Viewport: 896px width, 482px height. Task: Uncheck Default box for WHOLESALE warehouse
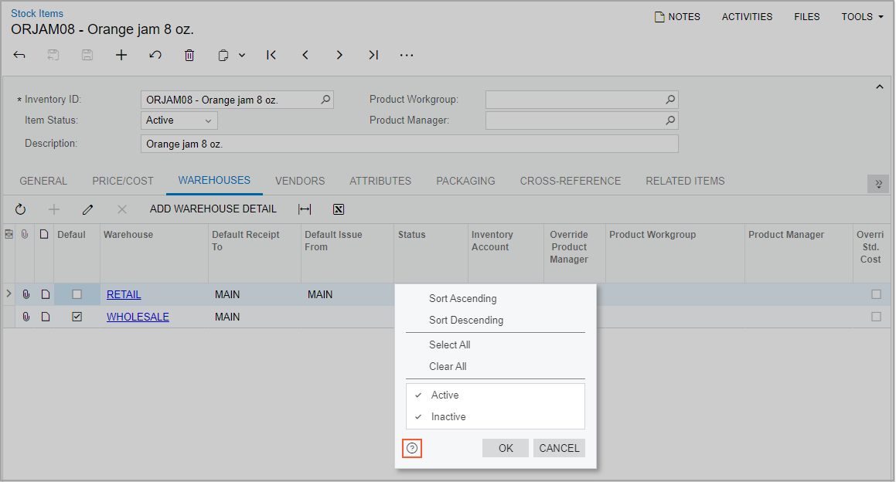[77, 317]
